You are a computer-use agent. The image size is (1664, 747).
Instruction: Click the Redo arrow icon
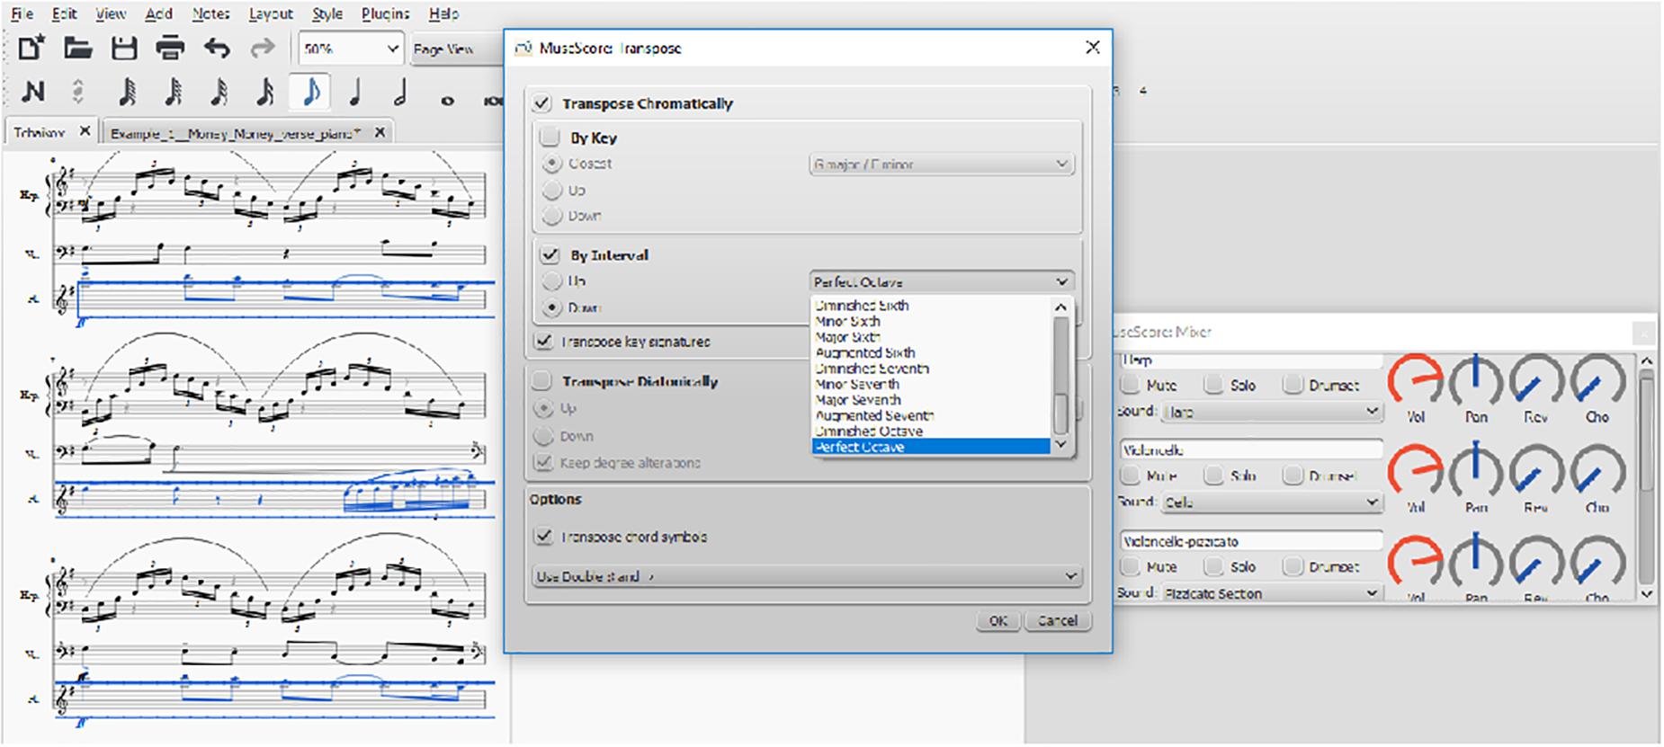click(263, 48)
